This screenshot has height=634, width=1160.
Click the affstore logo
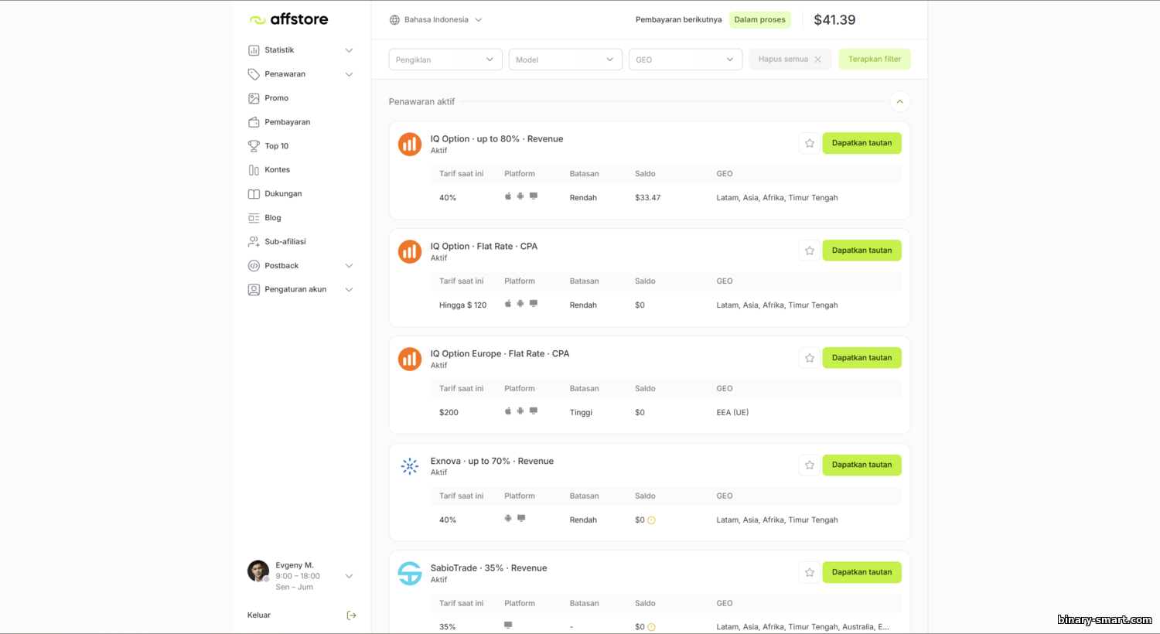tap(288, 19)
